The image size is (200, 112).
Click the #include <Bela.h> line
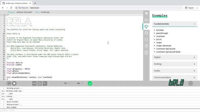(x=15, y=63)
